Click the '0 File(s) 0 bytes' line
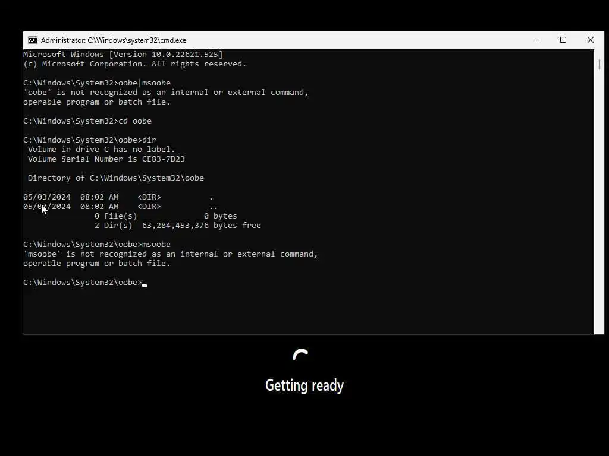The height and width of the screenshot is (456, 609). coord(165,216)
